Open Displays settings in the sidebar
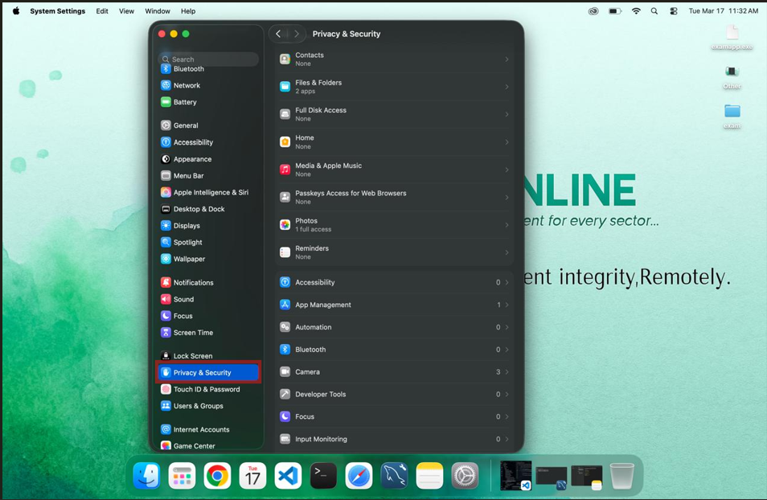This screenshot has height=500, width=767. (x=187, y=226)
